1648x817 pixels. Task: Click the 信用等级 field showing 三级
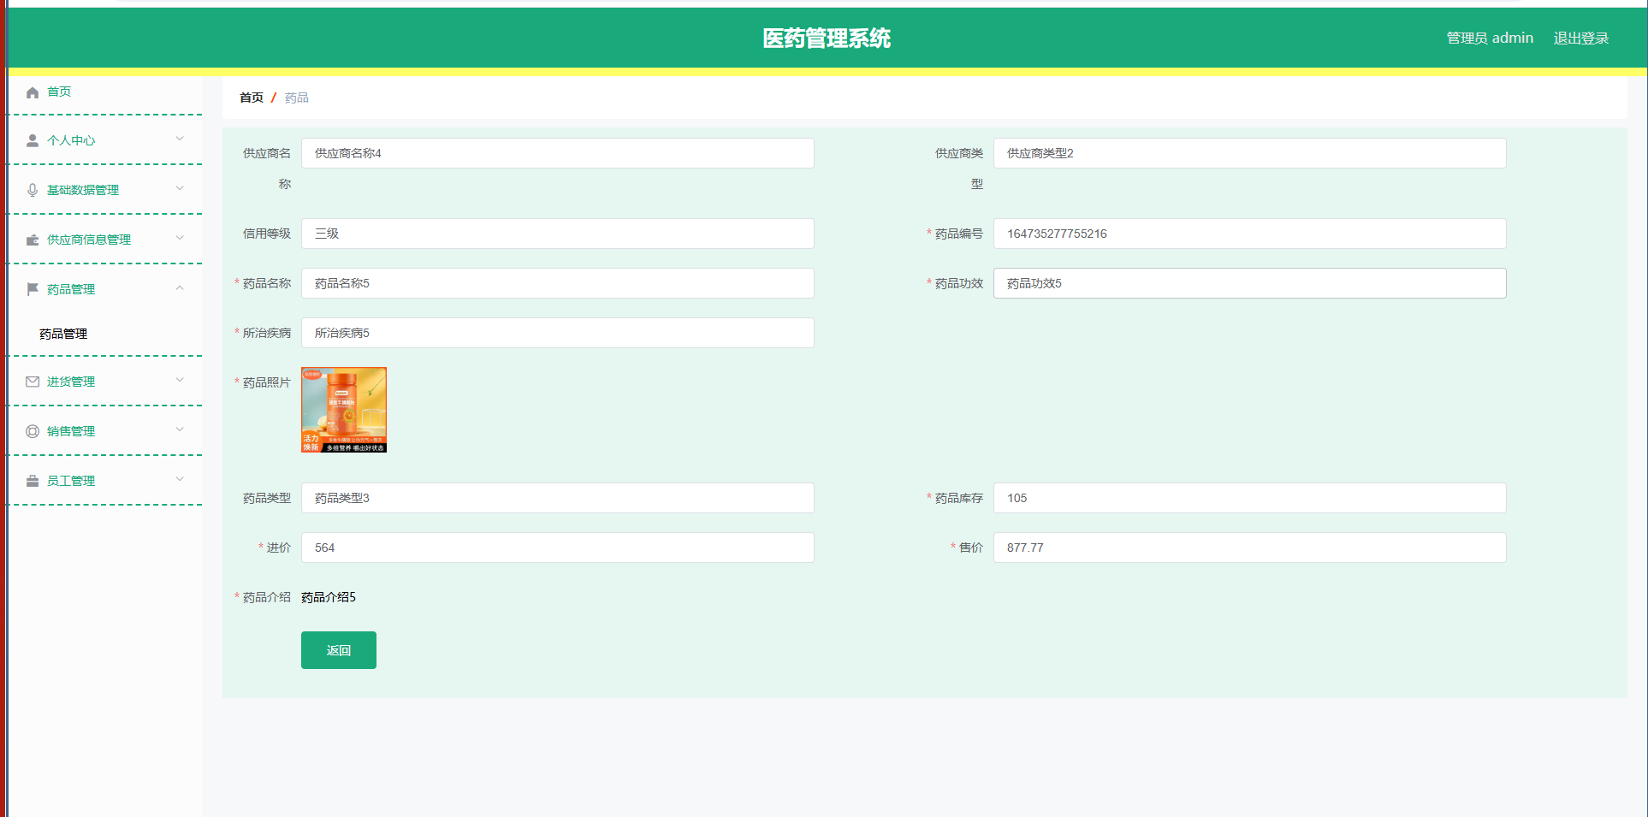tap(557, 234)
